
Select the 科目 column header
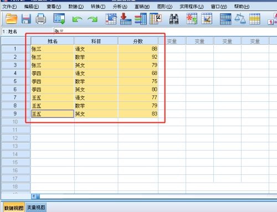(x=96, y=41)
